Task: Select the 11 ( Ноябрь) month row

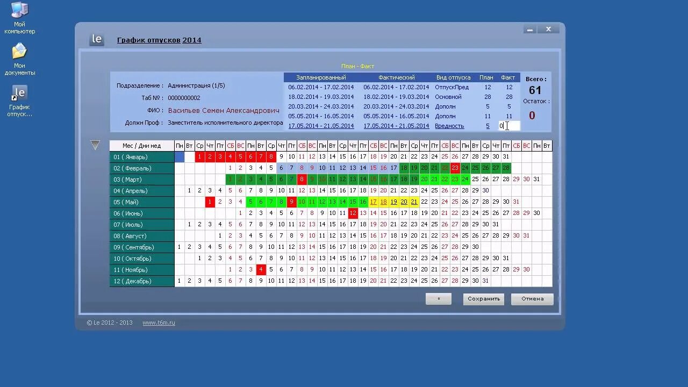Action: coord(142,270)
